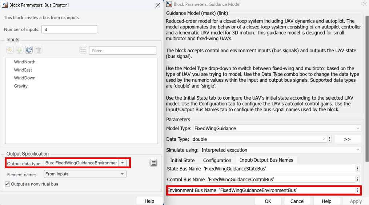Open the Output data type dropdown arrow
This screenshot has width=369, height=205.
(123, 163)
